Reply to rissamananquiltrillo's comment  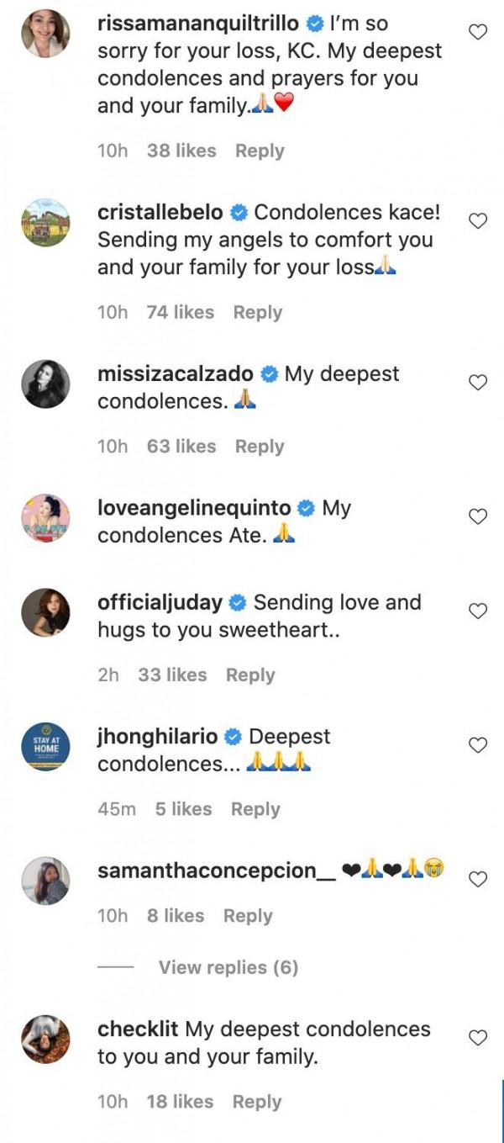[x=260, y=151]
